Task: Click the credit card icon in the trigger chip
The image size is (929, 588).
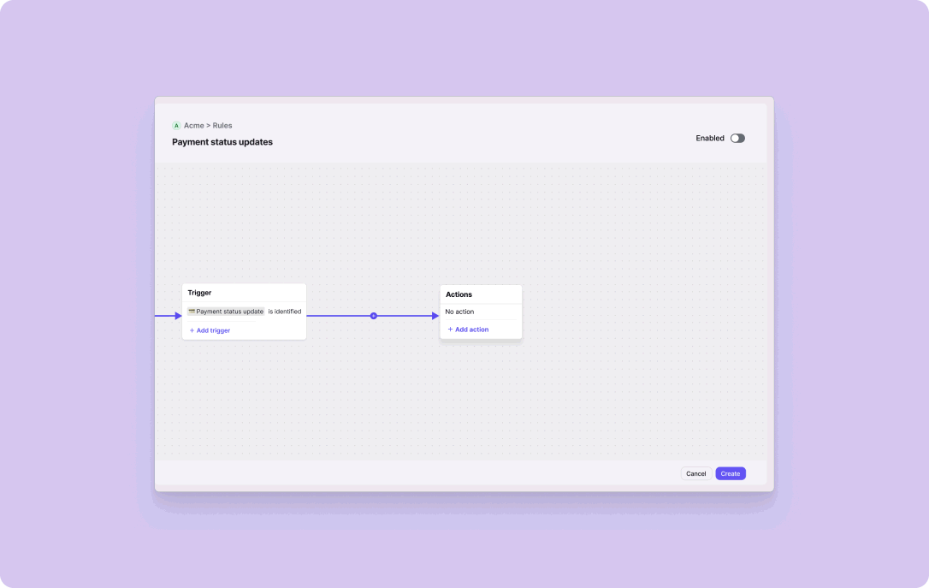Action: click(x=192, y=312)
